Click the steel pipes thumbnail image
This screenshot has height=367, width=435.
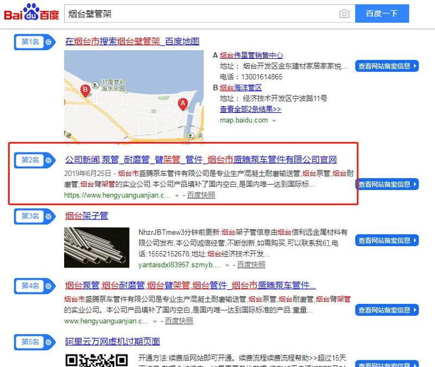[x=97, y=248]
